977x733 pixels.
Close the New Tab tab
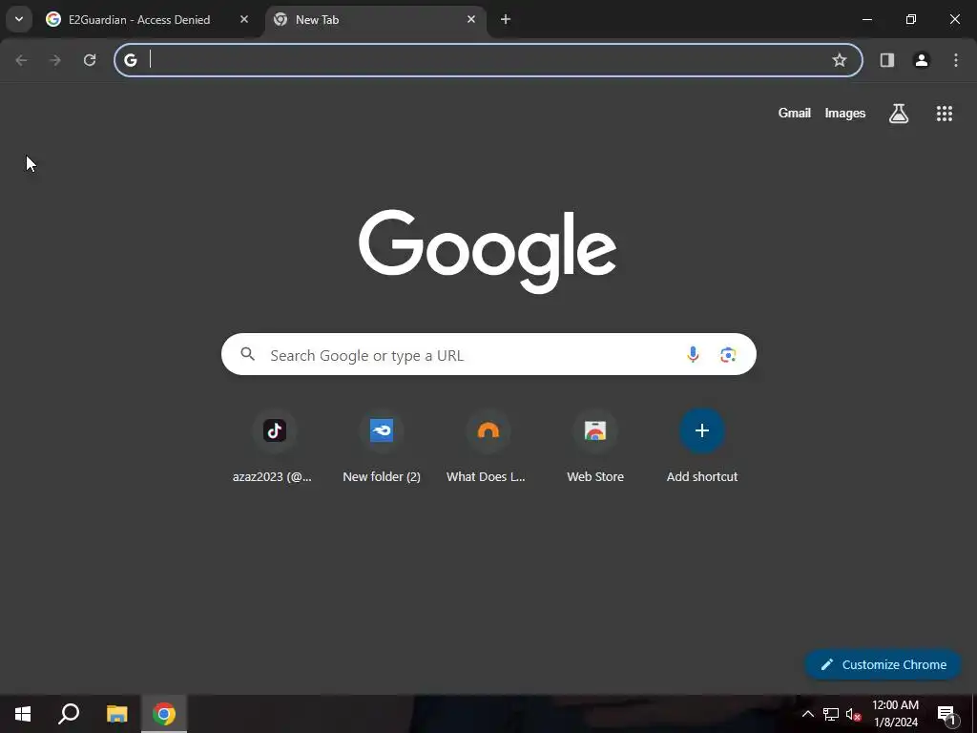point(471,19)
